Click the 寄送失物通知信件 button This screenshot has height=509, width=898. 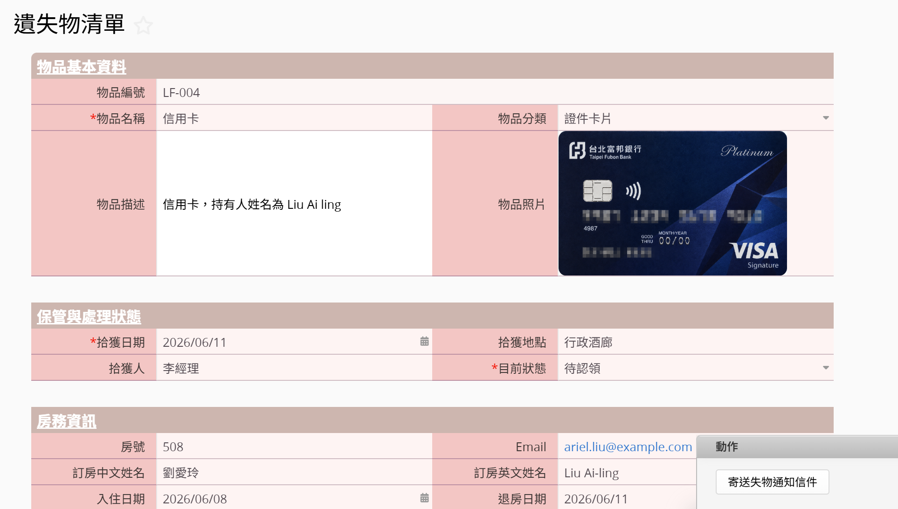(x=772, y=482)
